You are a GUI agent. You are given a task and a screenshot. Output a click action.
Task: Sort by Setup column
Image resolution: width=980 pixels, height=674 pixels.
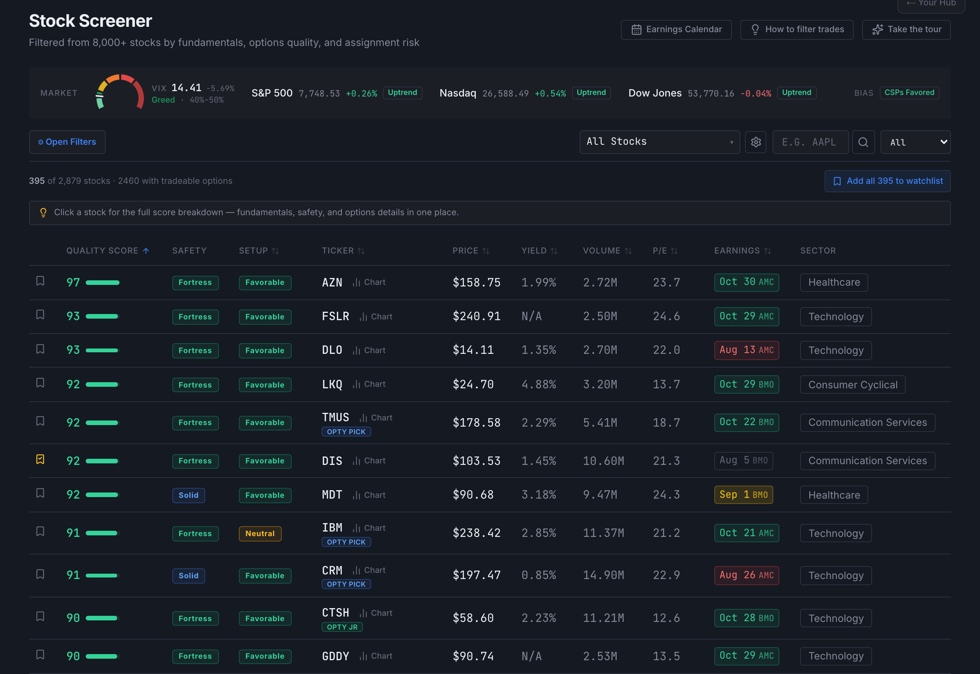point(259,251)
